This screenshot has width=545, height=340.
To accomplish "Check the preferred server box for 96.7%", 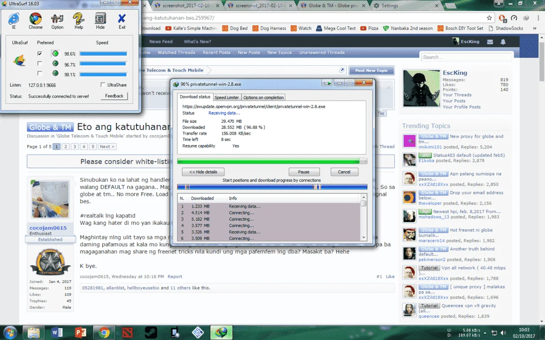I will coord(40,63).
